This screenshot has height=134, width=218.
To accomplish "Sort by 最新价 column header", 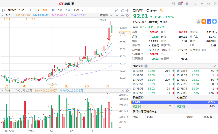I will point(190,117).
